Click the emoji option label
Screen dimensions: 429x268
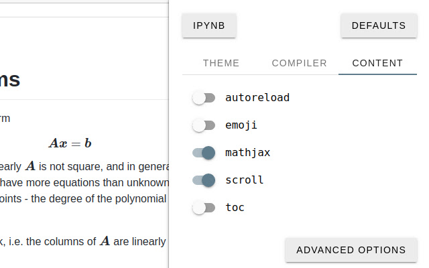241,125
